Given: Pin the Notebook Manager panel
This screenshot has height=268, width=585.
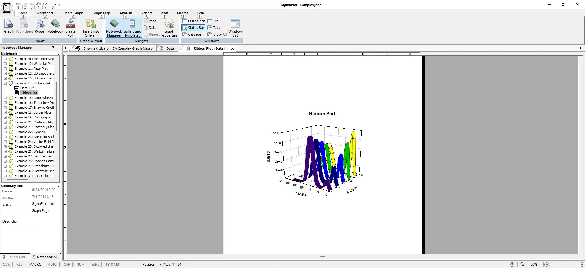Looking at the screenshot, I should [x=53, y=48].
